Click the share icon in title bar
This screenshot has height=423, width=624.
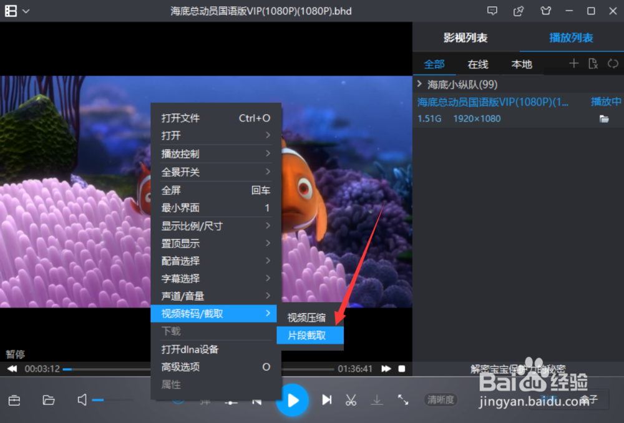pos(519,11)
